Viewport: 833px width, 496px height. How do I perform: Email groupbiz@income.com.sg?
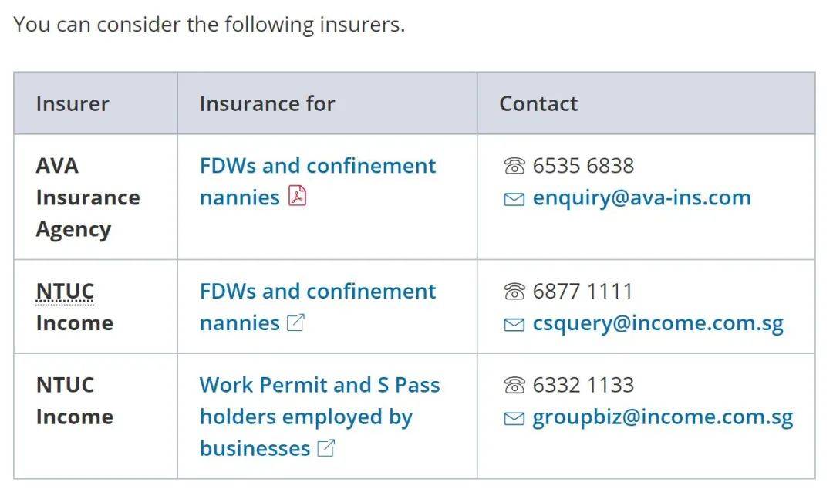(662, 417)
